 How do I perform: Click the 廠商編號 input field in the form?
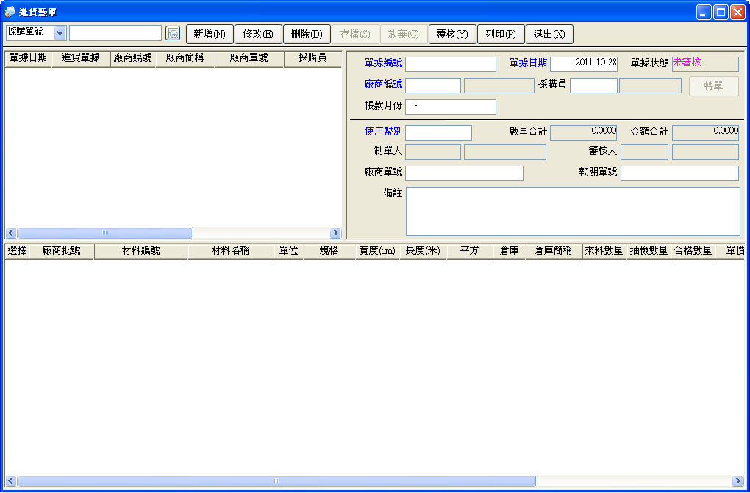coord(433,85)
